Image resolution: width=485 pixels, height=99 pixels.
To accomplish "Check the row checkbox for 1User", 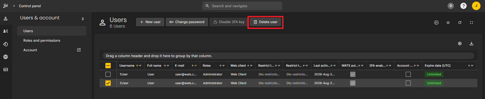I will point(108,74).
